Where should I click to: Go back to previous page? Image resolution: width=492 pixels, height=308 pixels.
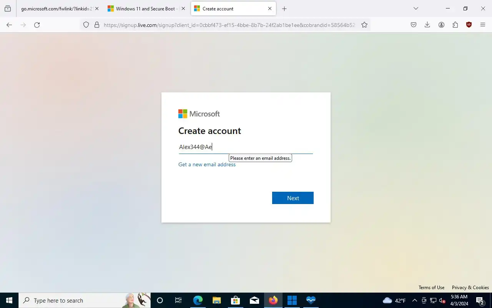pyautogui.click(x=9, y=25)
